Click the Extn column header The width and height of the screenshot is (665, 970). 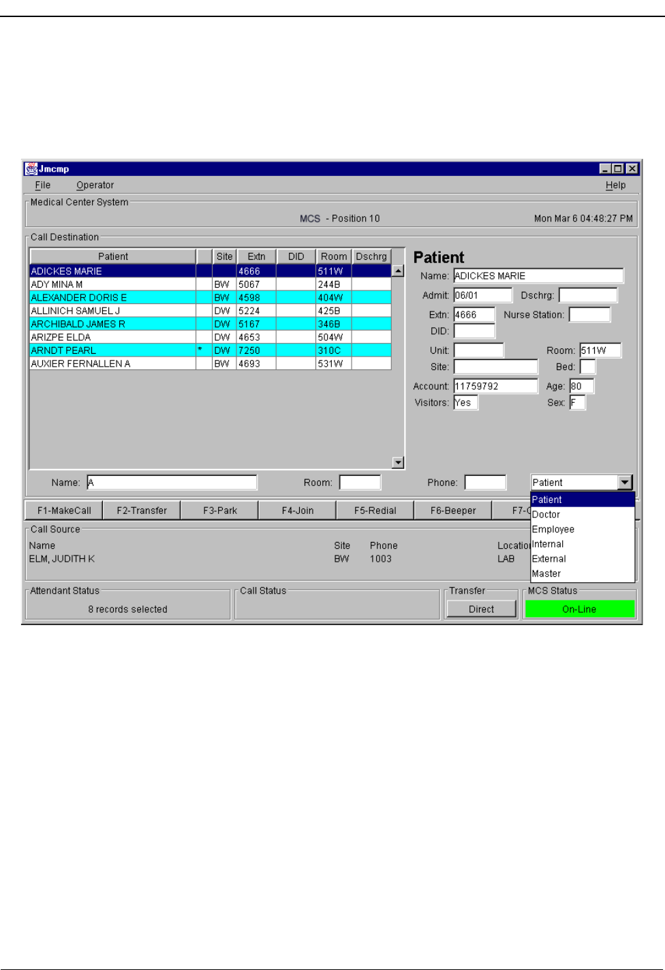[x=256, y=256]
